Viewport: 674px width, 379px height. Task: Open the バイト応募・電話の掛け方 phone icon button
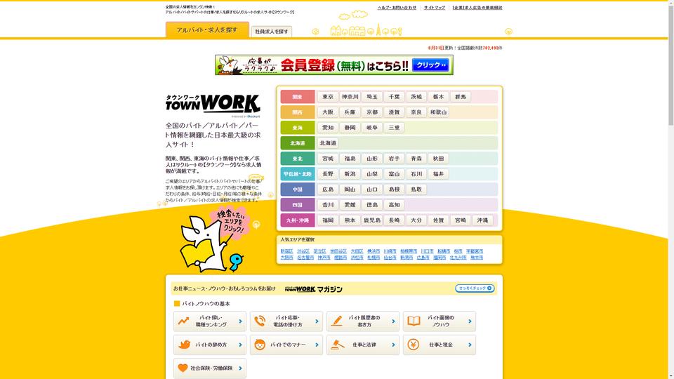point(286,321)
